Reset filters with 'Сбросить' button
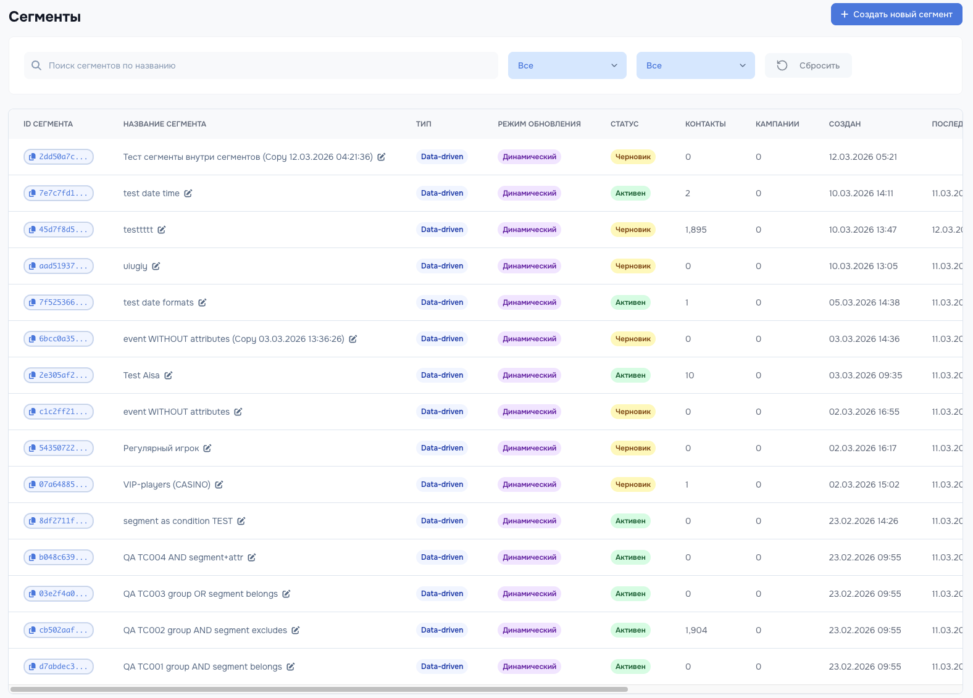Screen dimensions: 973x698 pyautogui.click(x=808, y=65)
